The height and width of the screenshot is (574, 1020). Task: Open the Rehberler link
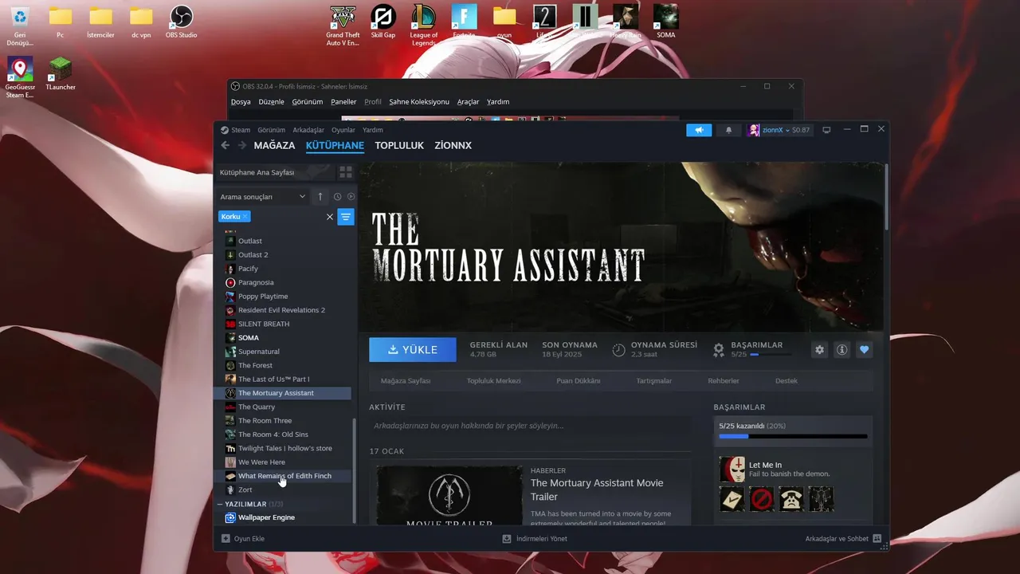click(724, 380)
